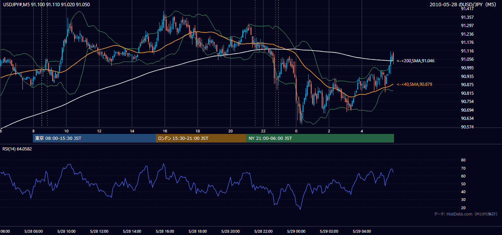Image resolution: width=502 pixels, height=235 pixels.
Task: Click price axis value 91.236
Action: point(467,34)
